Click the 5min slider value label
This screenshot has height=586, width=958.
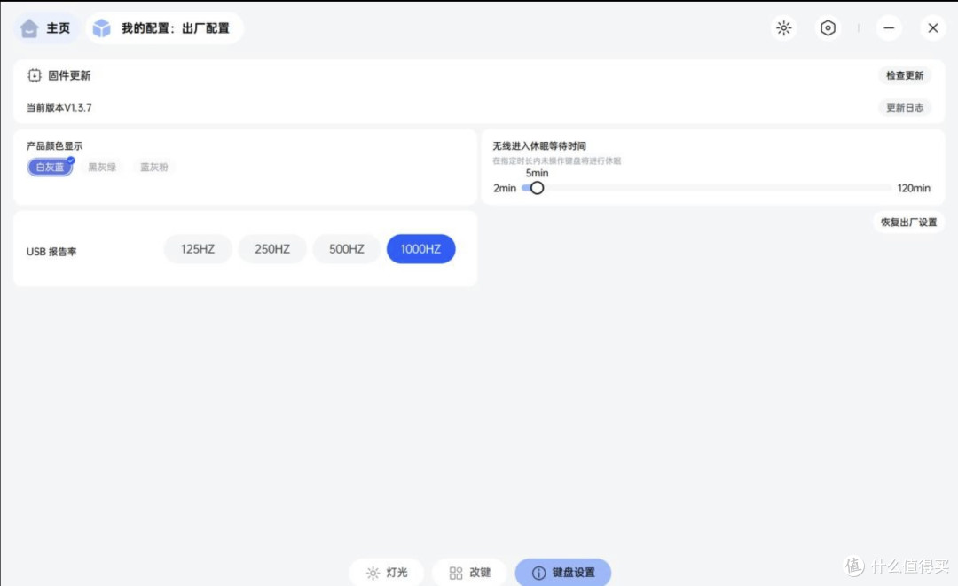point(537,174)
